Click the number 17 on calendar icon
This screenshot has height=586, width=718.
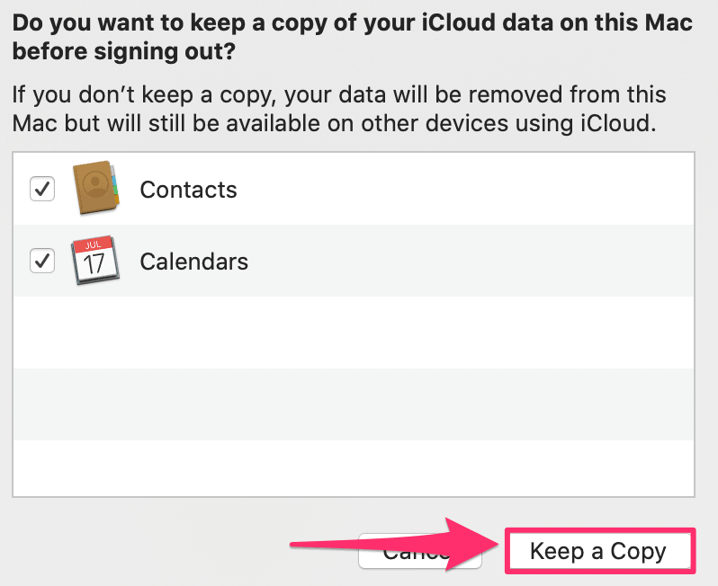pos(94,264)
